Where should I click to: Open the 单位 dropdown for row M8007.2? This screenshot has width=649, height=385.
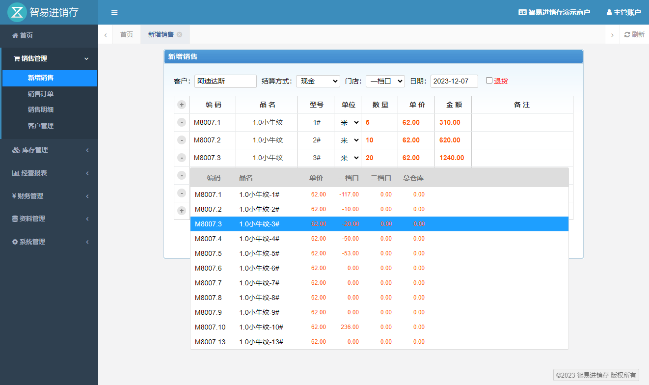coord(348,140)
